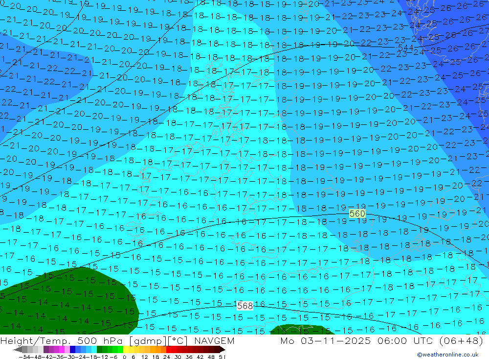Image resolution: width=489 pixels, height=359 pixels.
Task: Click the -54 legend scale value
Action: (x=24, y=357)
